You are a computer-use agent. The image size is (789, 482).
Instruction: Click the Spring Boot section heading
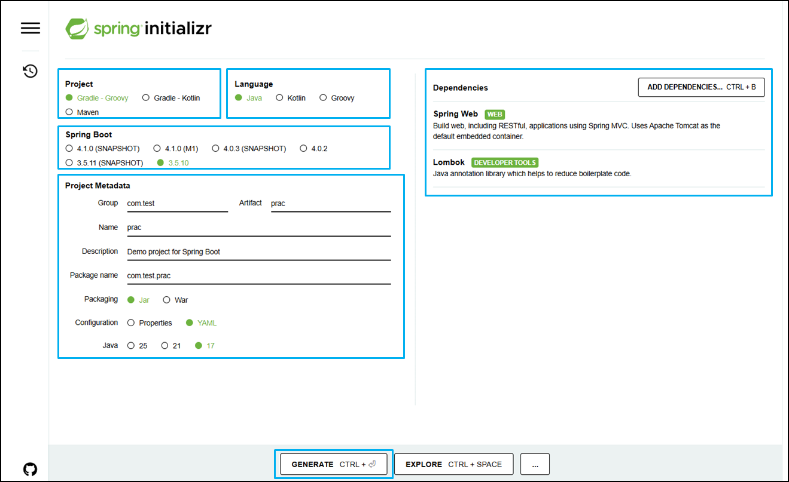(89, 135)
